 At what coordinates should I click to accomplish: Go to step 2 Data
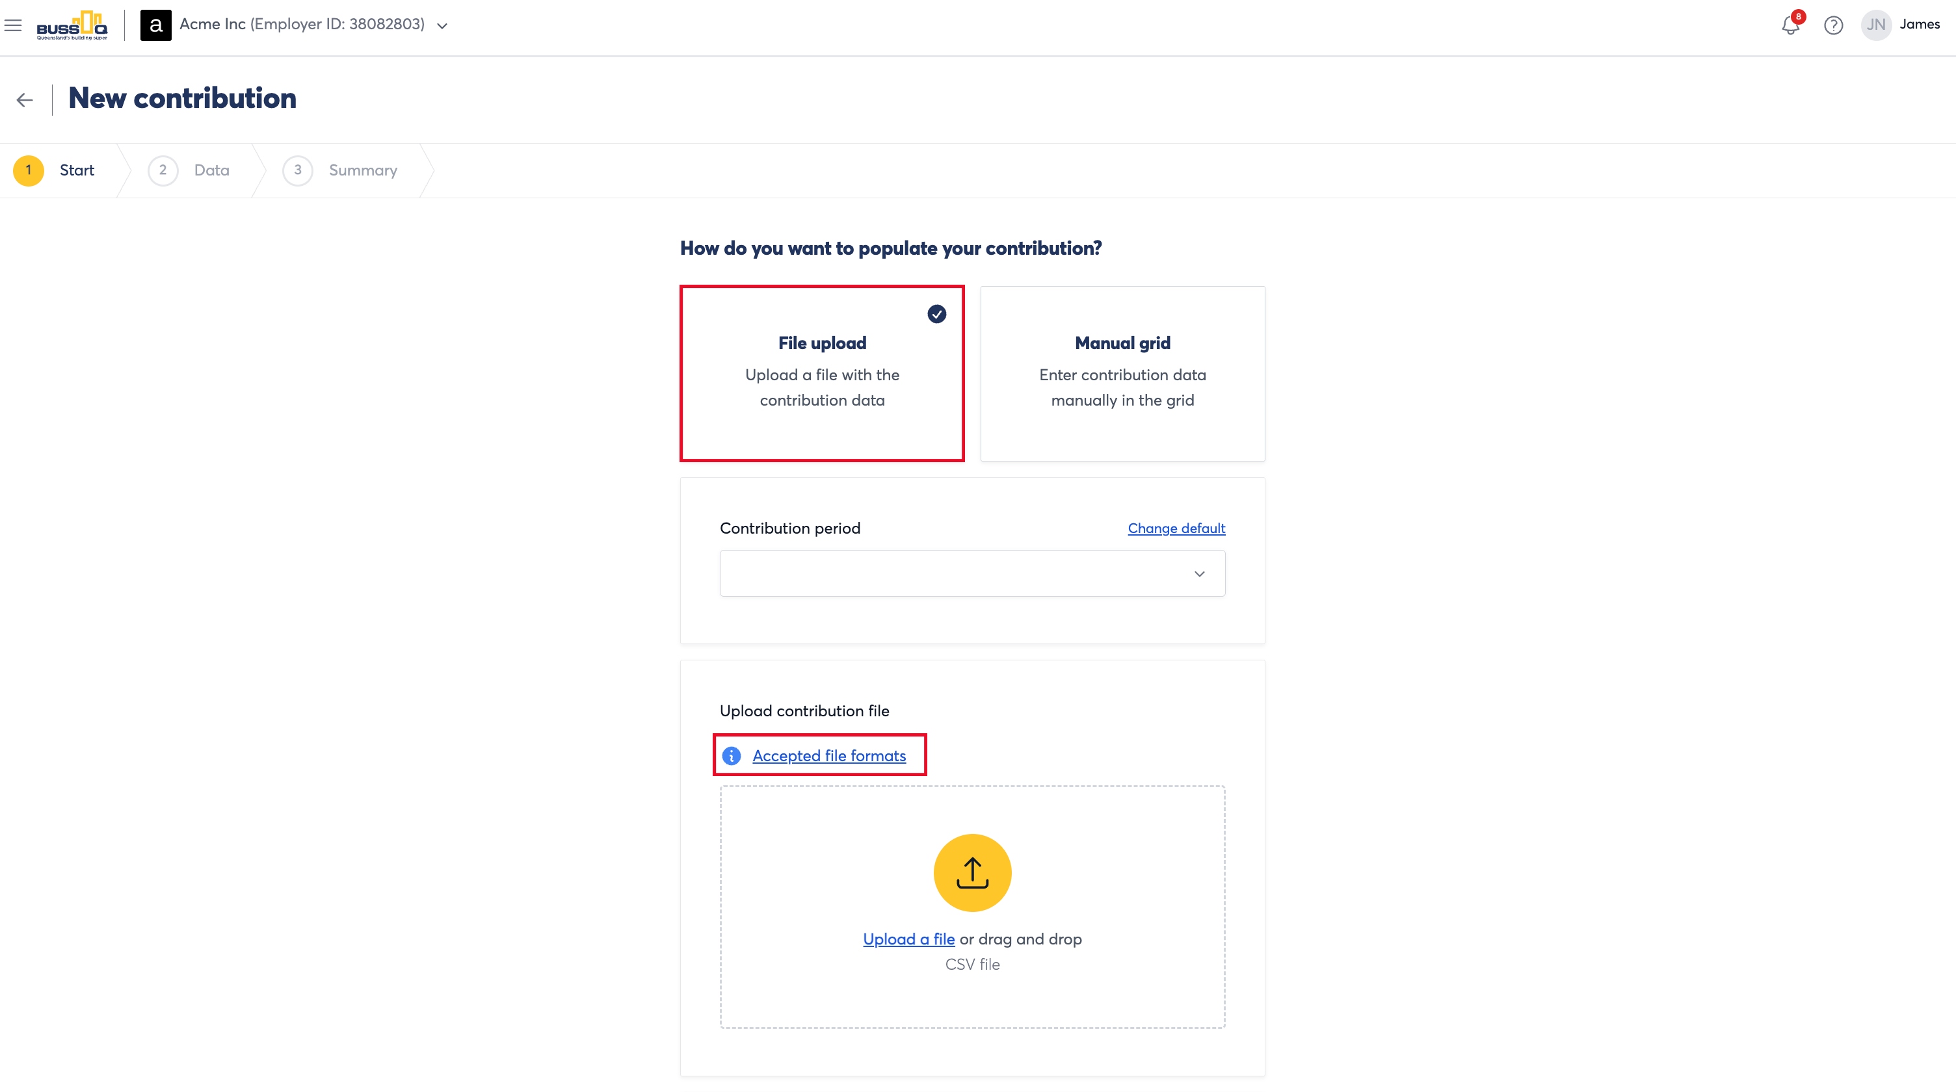coord(189,170)
